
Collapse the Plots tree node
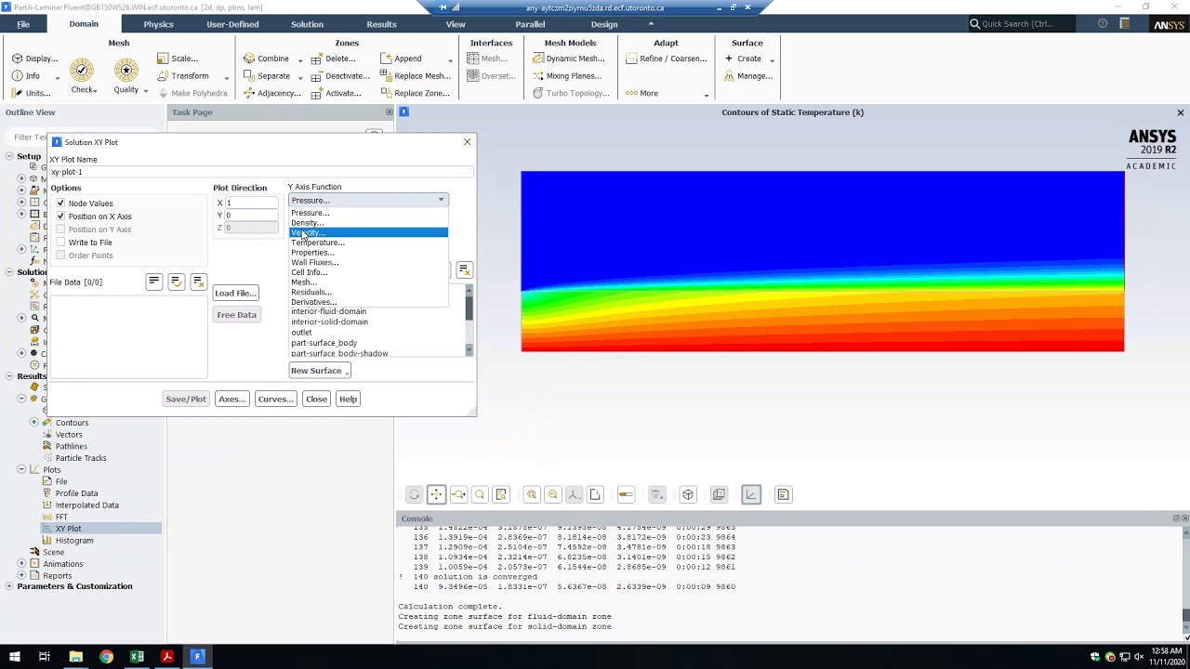pos(21,469)
